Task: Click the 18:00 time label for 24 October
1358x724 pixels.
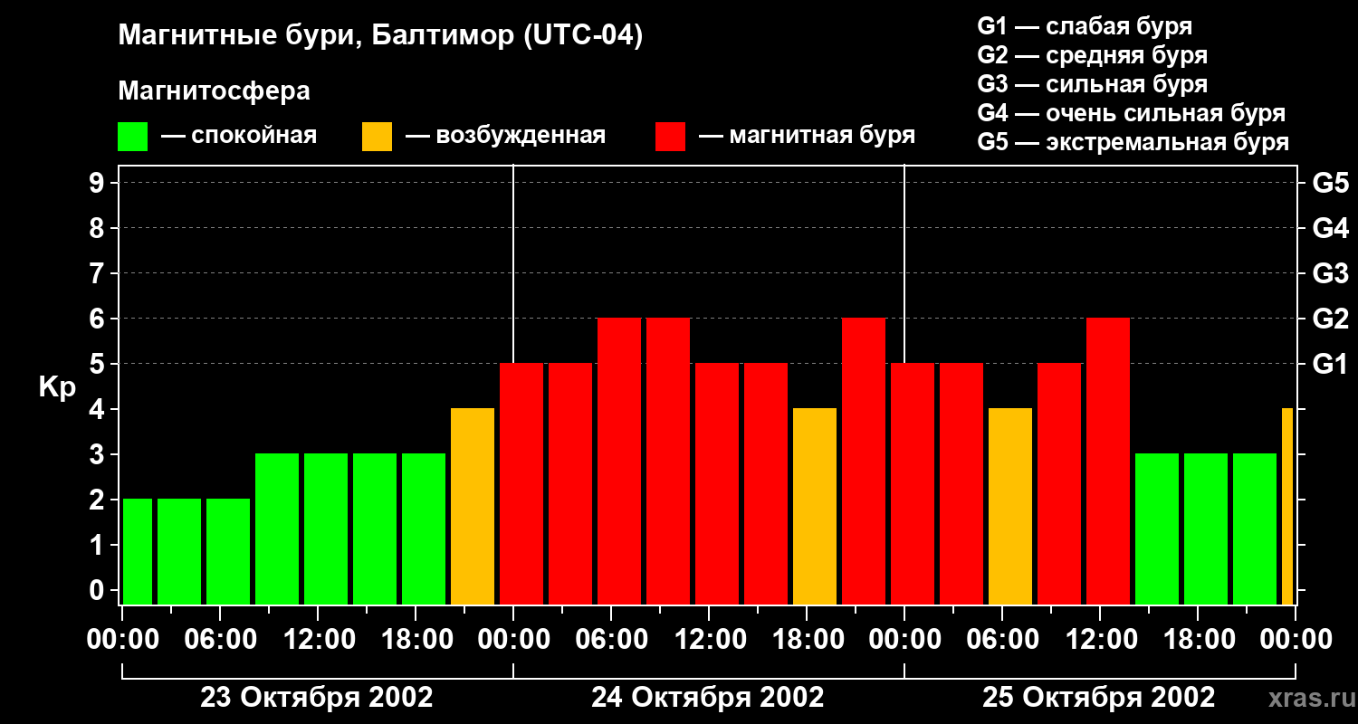Action: pyautogui.click(x=807, y=639)
